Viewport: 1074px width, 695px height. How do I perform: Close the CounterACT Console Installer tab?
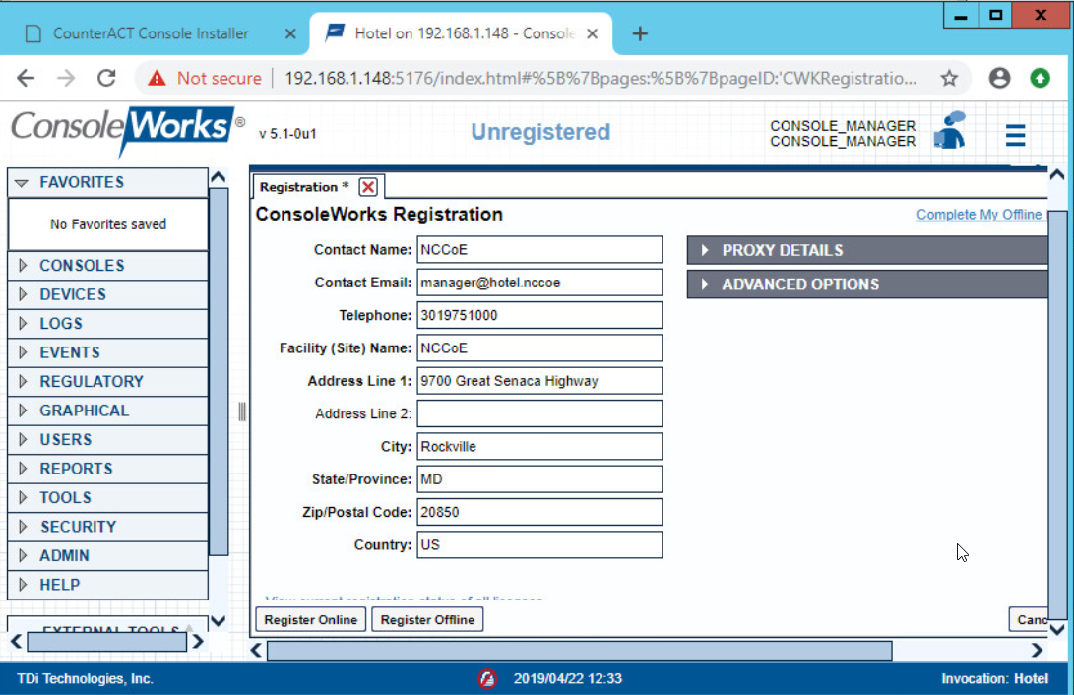pos(290,33)
